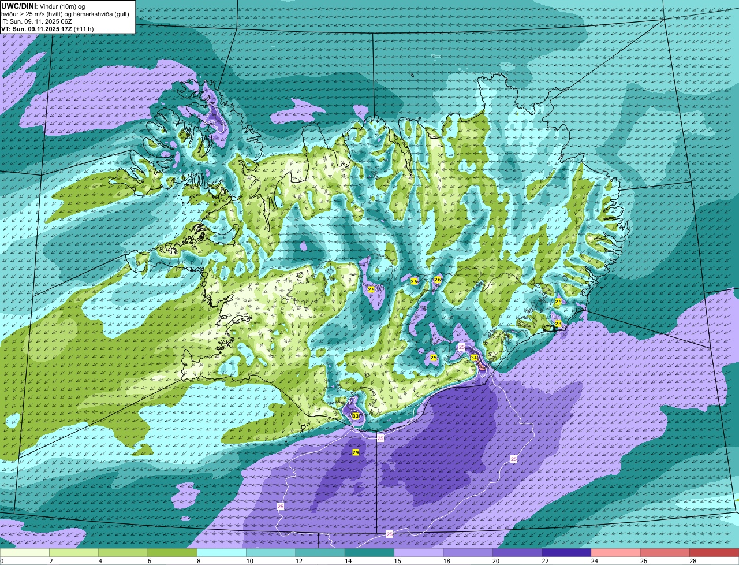Click white 25 contour label beside the 34 marker
The width and height of the screenshot is (739, 565).
461,347
